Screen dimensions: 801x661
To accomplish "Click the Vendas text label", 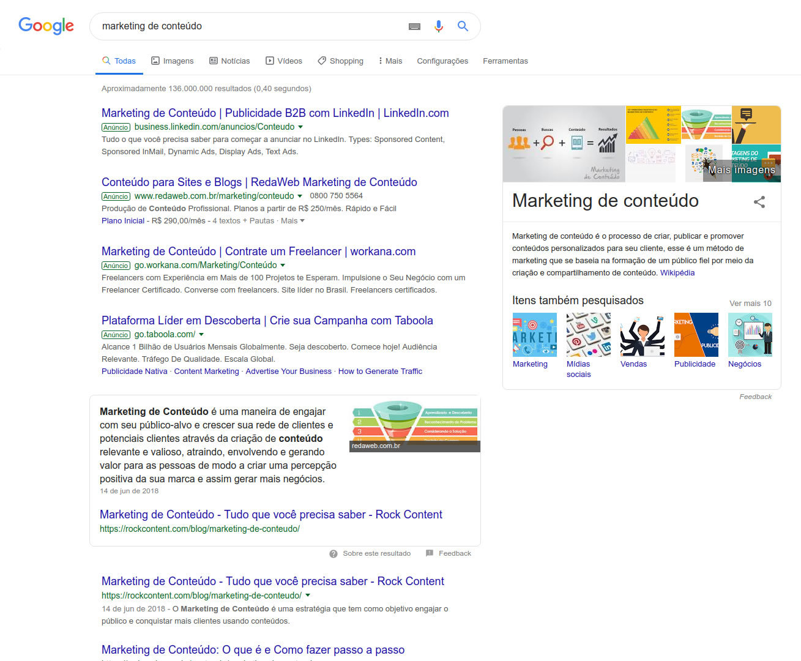I will pos(633,364).
